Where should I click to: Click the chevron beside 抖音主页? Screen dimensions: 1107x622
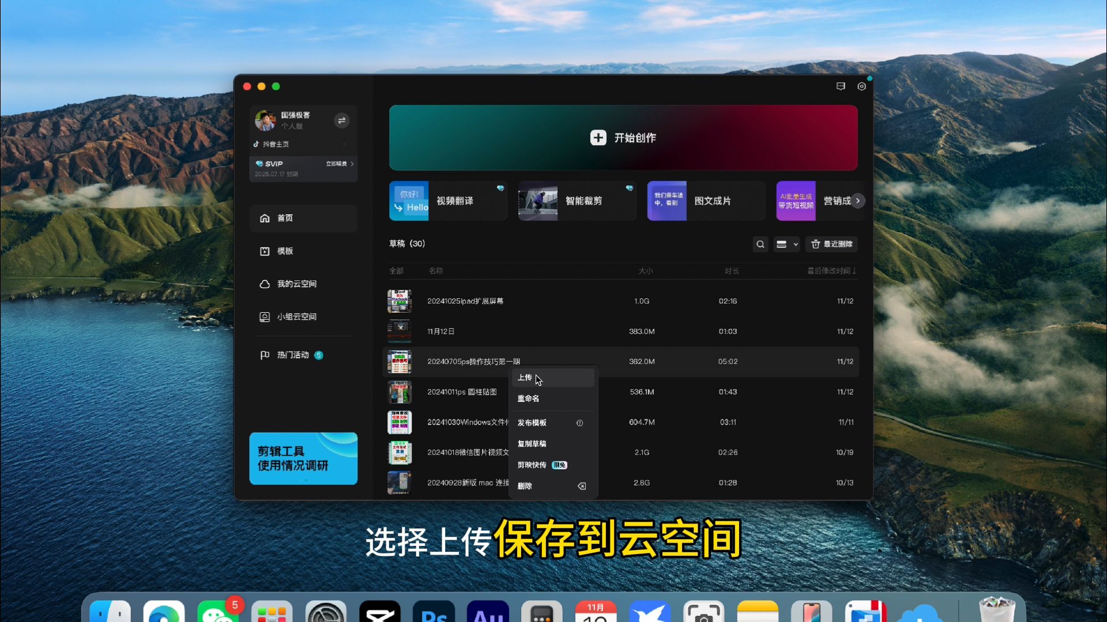[x=345, y=145]
